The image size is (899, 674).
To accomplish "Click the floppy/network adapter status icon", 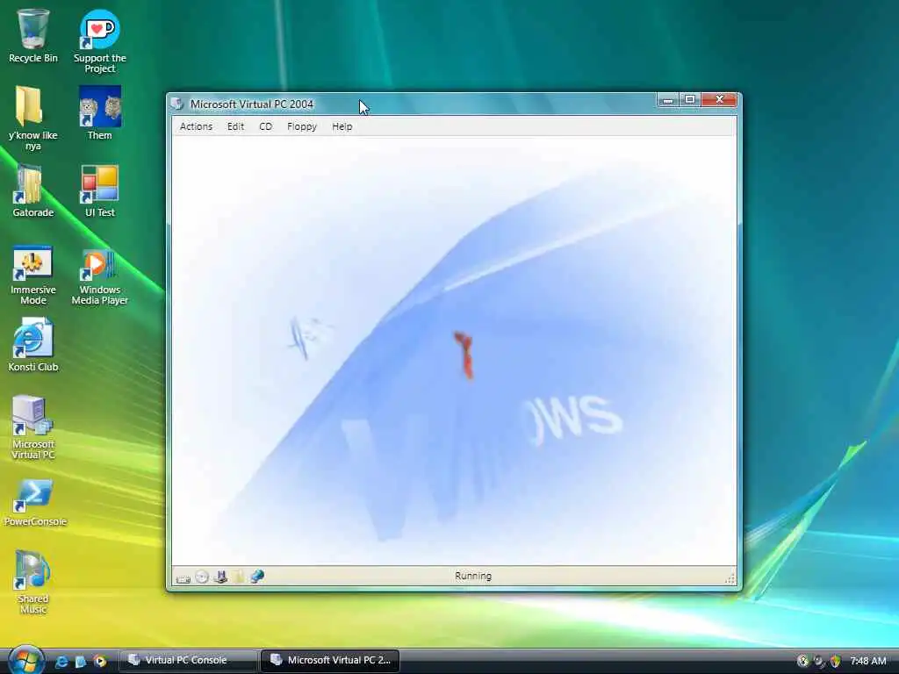I will click(x=220, y=577).
